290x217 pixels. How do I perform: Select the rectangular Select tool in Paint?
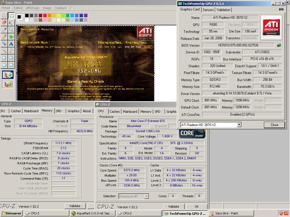[11, 16]
